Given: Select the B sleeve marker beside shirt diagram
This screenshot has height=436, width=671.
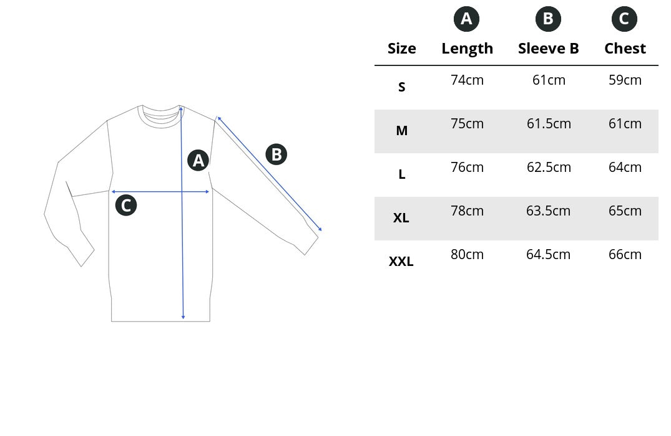Looking at the screenshot, I should [277, 154].
